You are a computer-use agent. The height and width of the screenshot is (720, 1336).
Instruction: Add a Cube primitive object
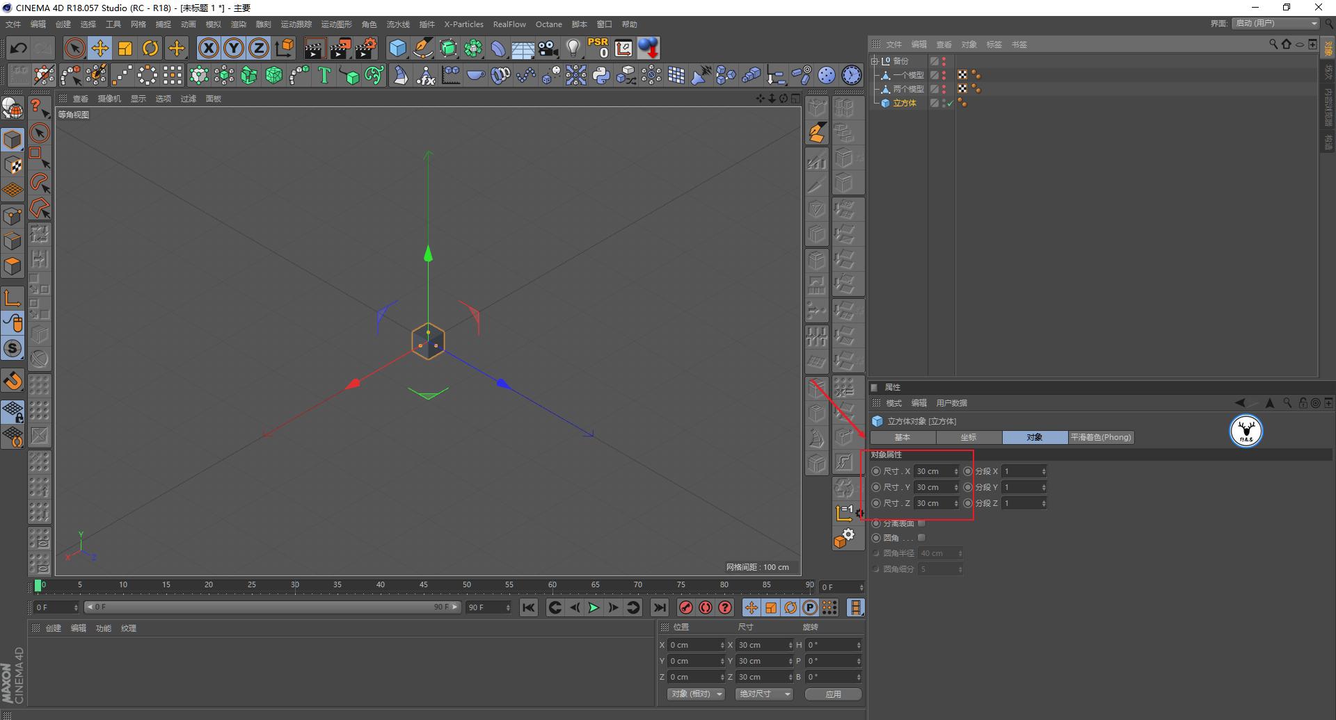(397, 48)
